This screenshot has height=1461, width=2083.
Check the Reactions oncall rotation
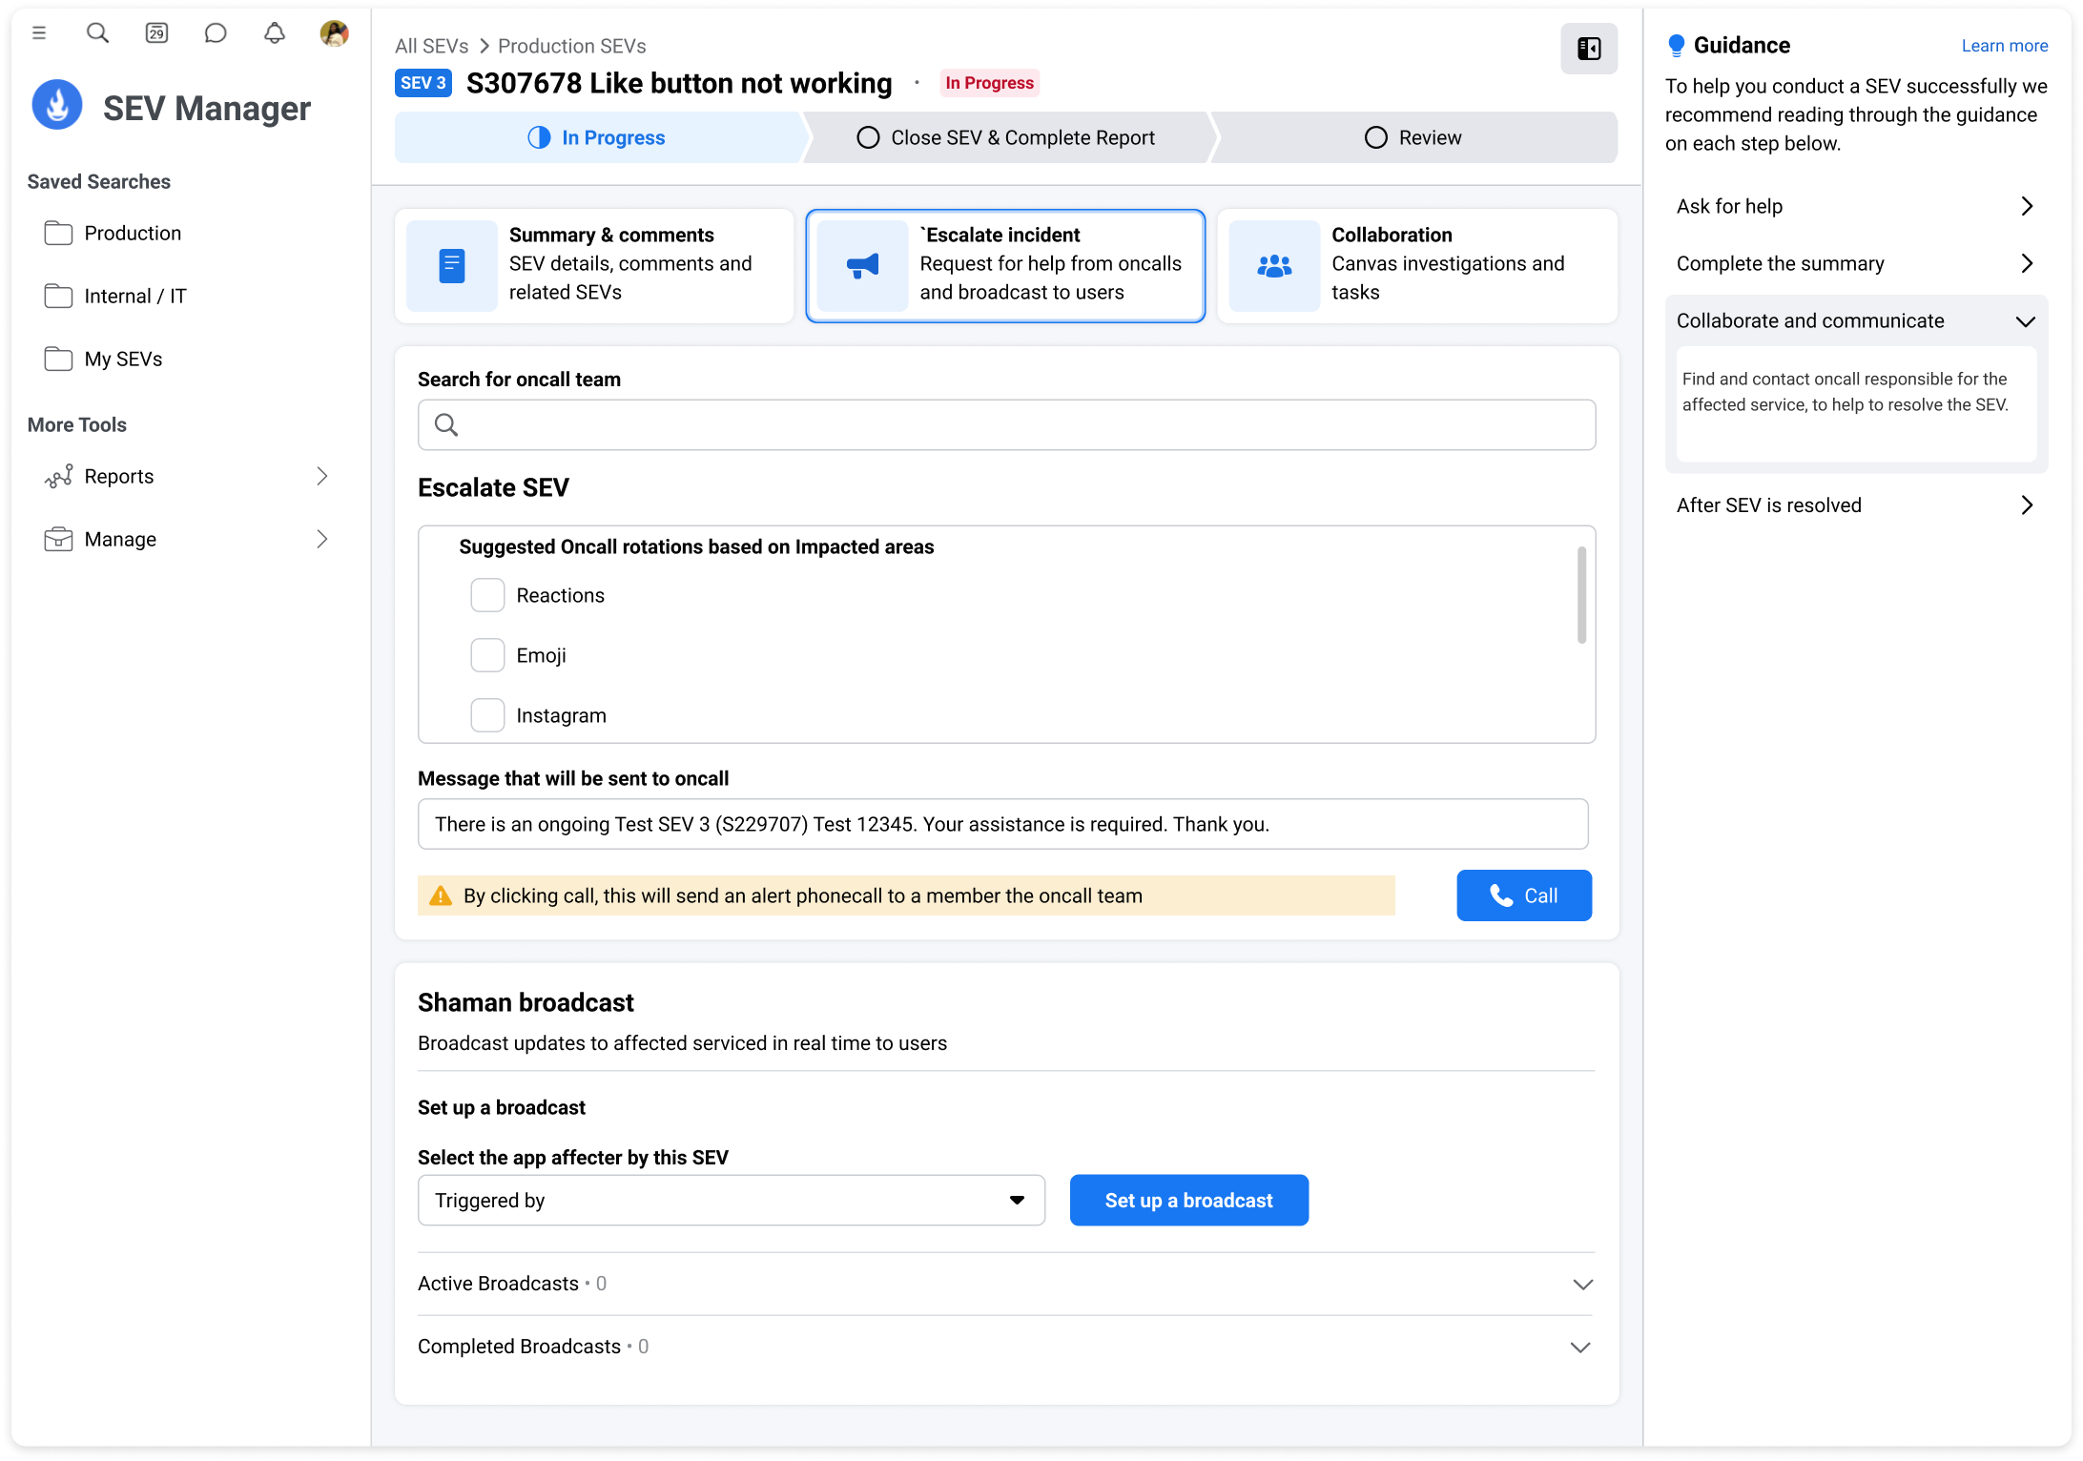(x=487, y=595)
